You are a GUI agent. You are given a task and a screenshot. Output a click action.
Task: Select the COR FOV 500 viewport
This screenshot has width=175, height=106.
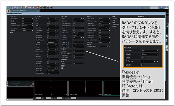85,88
